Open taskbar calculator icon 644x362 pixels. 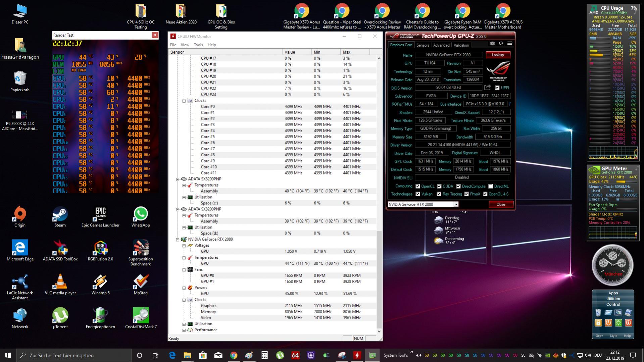(264, 355)
